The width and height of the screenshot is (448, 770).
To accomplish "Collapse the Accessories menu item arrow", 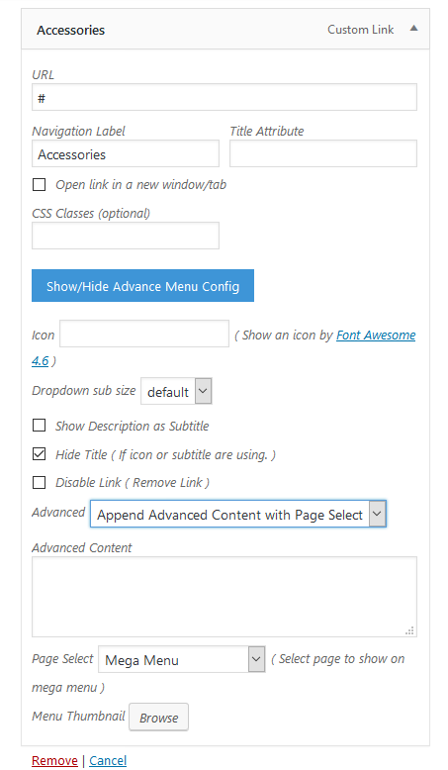I will click(x=413, y=29).
